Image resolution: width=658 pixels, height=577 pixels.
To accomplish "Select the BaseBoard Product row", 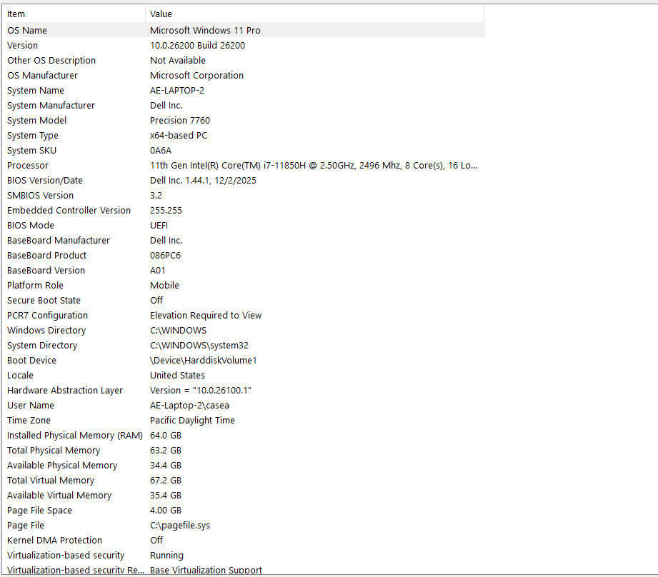I will click(244, 256).
